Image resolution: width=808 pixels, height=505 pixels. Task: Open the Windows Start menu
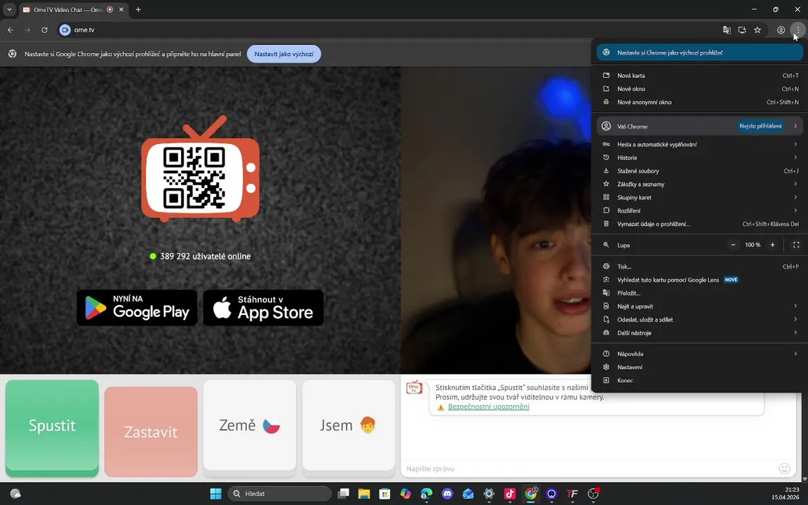coord(216,494)
